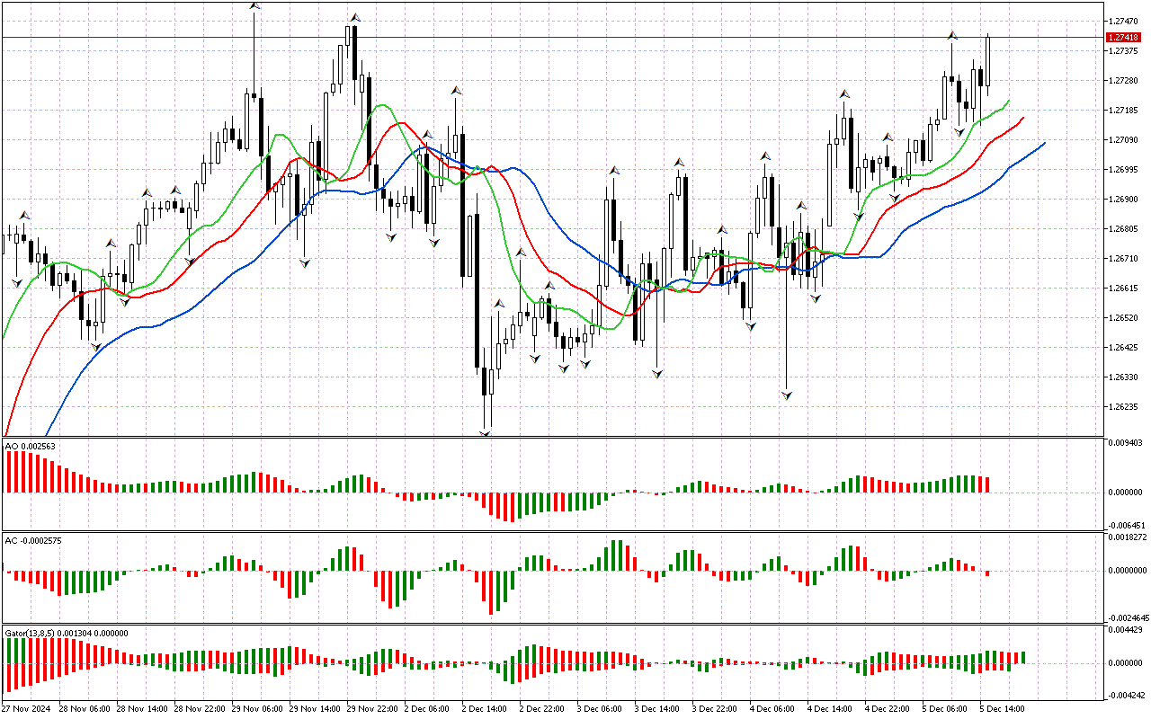1151x719 pixels.
Task: Click the 1.26520 price scale label
Action: pyautogui.click(x=1124, y=318)
